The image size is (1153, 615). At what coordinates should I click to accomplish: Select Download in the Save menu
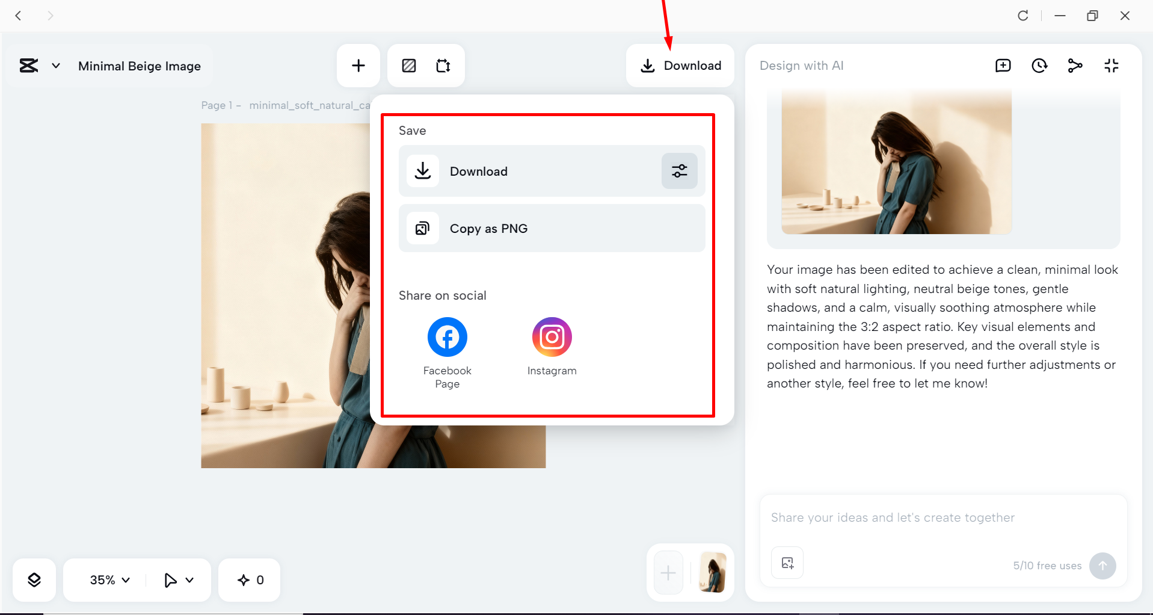click(552, 171)
